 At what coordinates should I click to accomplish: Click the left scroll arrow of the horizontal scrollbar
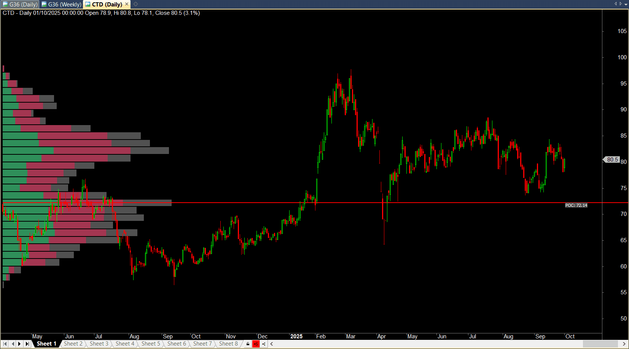click(271, 344)
